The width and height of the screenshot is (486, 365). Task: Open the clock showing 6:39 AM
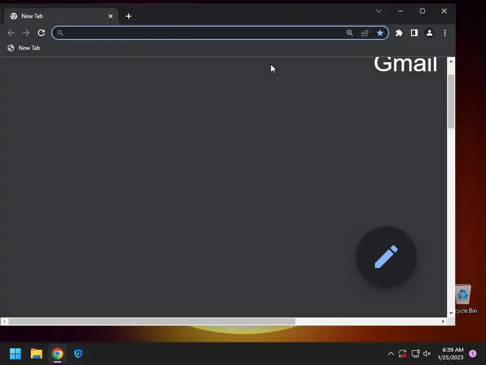pyautogui.click(x=450, y=354)
